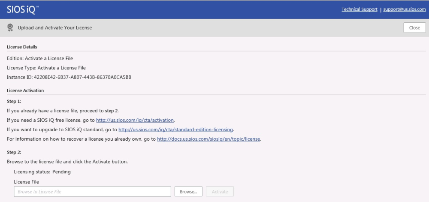Click the Step 2 label
429x202 pixels.
point(14,152)
